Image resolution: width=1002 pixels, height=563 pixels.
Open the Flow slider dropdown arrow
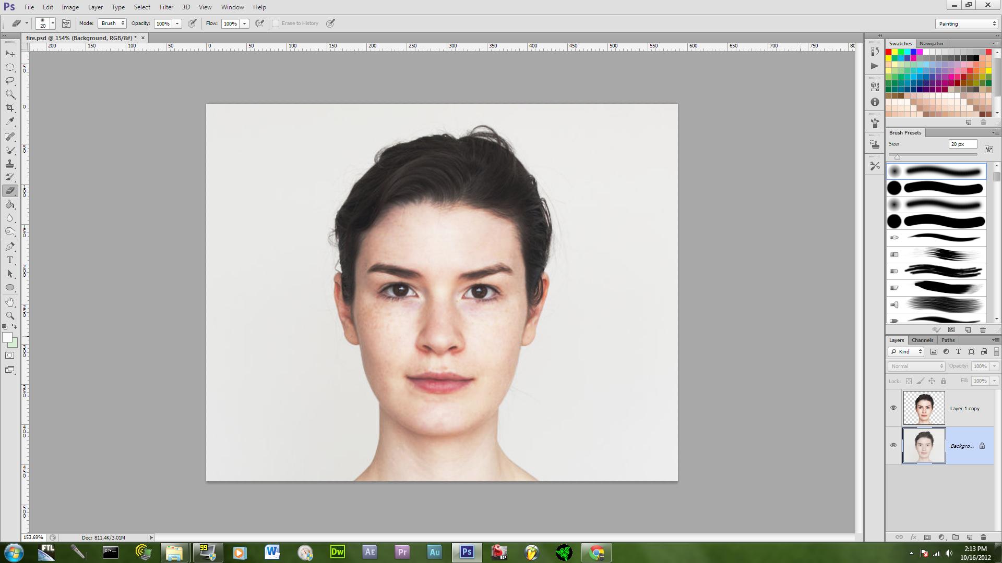tap(244, 23)
